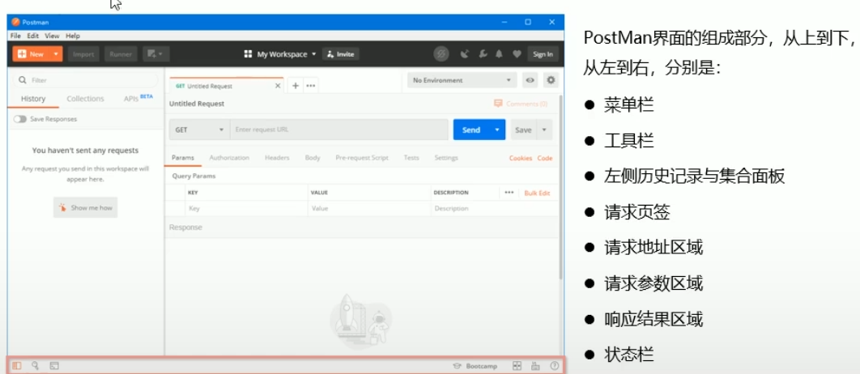Select the Authorization tab

(x=229, y=157)
